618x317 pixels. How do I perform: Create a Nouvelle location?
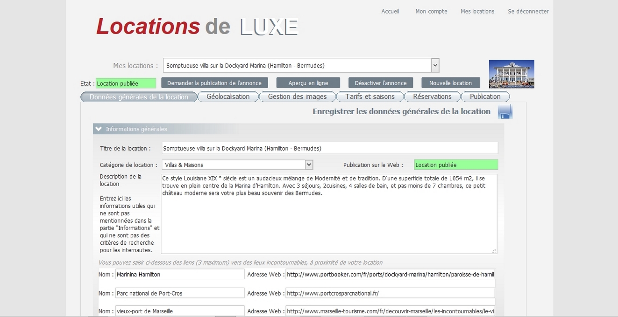450,83
